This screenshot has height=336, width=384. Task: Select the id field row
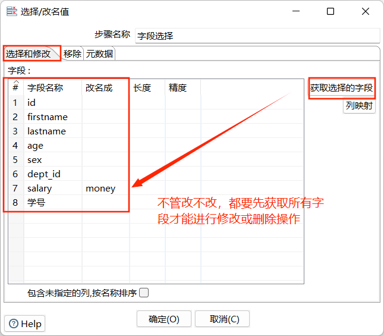coord(156,102)
